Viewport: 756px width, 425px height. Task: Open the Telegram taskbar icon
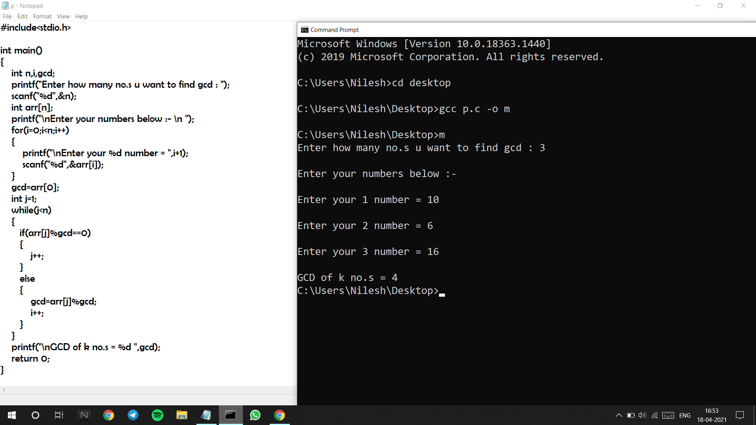(133, 415)
